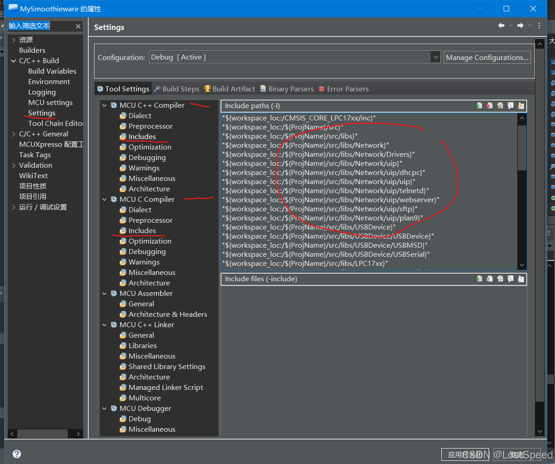The height and width of the screenshot is (464, 555).
Task: Delete the selected include file
Action: point(490,279)
